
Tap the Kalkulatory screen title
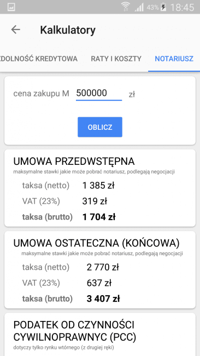click(x=68, y=30)
